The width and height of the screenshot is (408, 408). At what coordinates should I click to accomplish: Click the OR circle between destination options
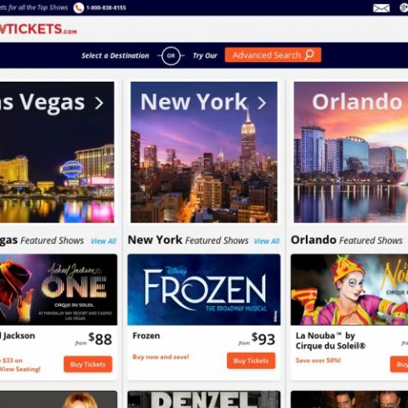[x=171, y=55]
